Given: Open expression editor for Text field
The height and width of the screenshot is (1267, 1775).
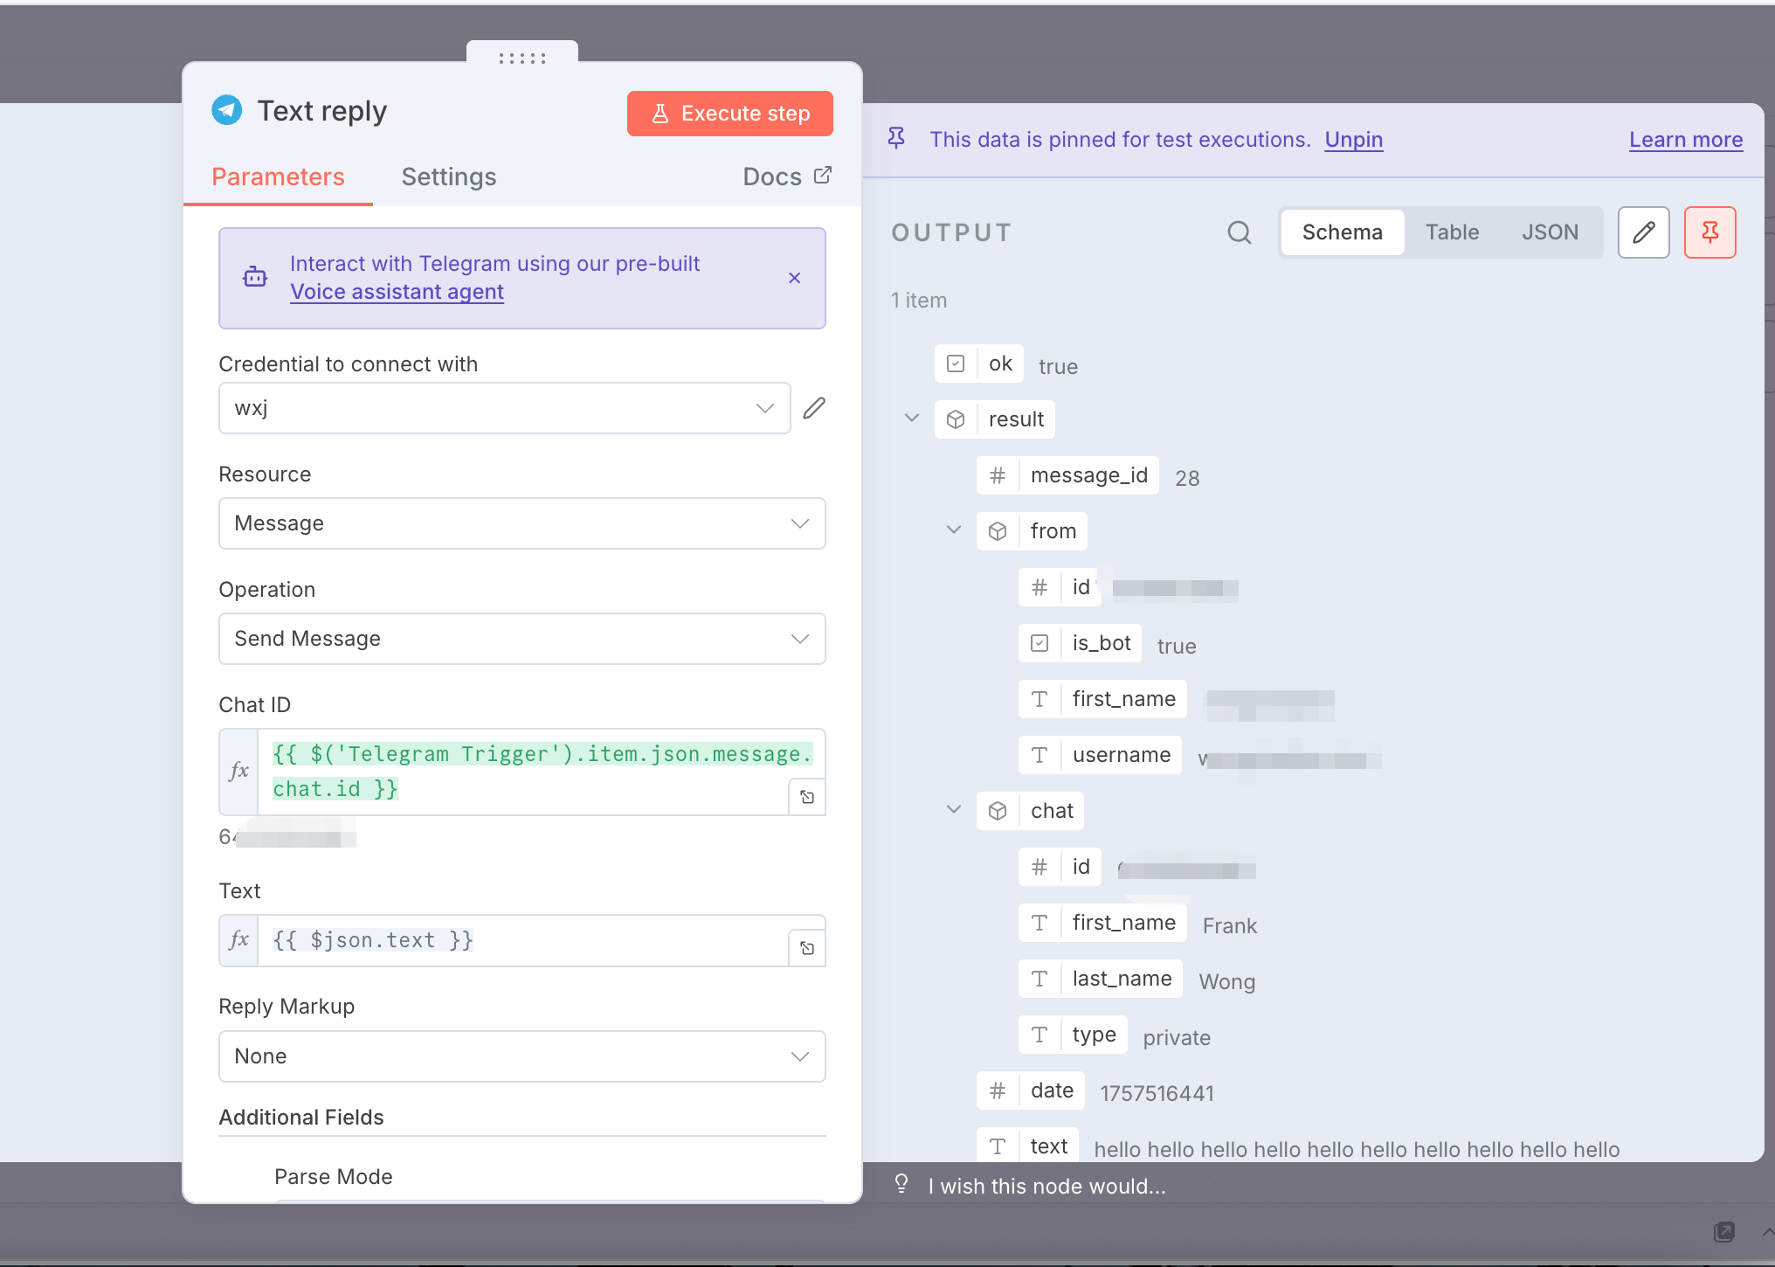Looking at the screenshot, I should point(807,948).
